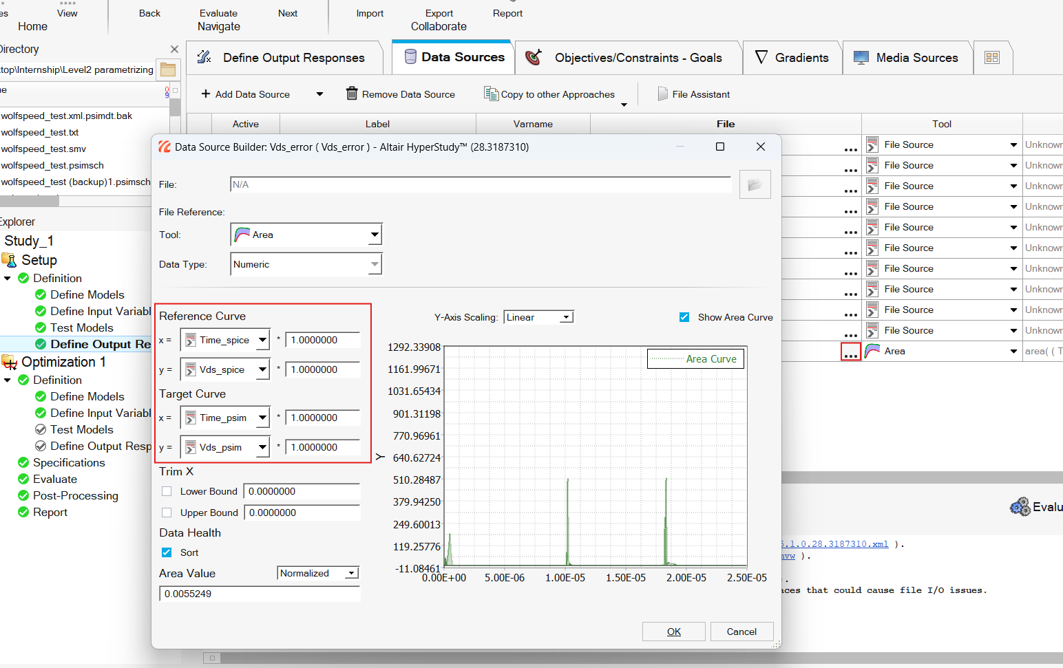Enable the Upper Bound checkbox
Image resolution: width=1063 pixels, height=668 pixels.
coord(167,513)
